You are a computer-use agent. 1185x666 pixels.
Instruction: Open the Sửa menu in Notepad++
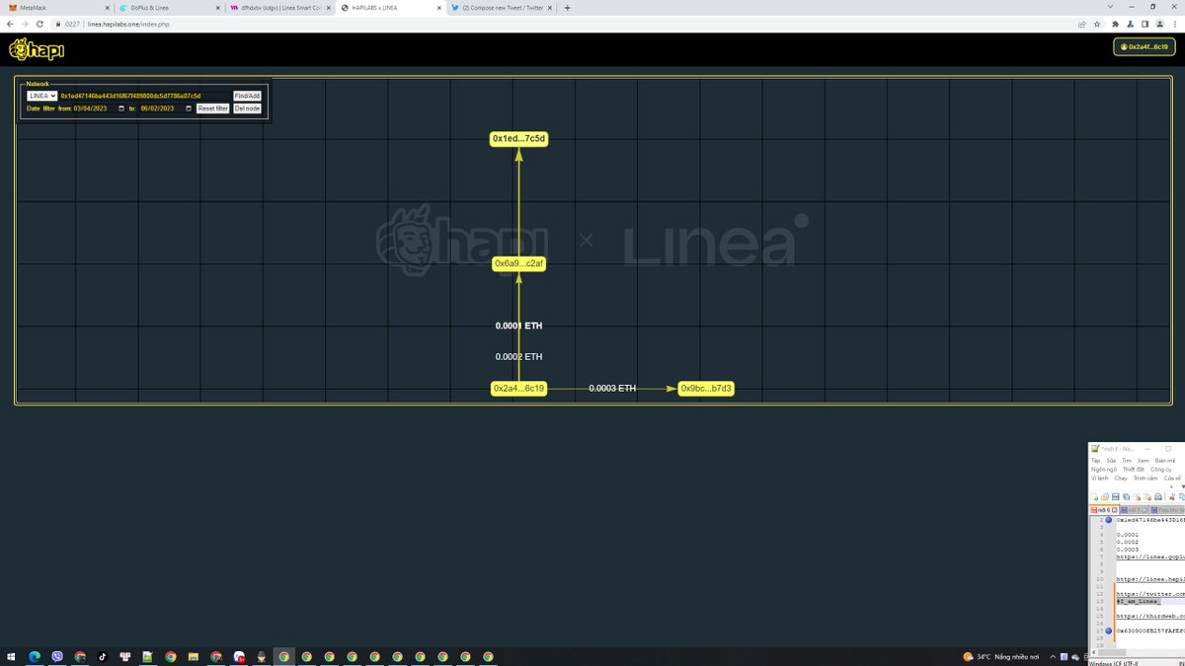(x=1111, y=461)
